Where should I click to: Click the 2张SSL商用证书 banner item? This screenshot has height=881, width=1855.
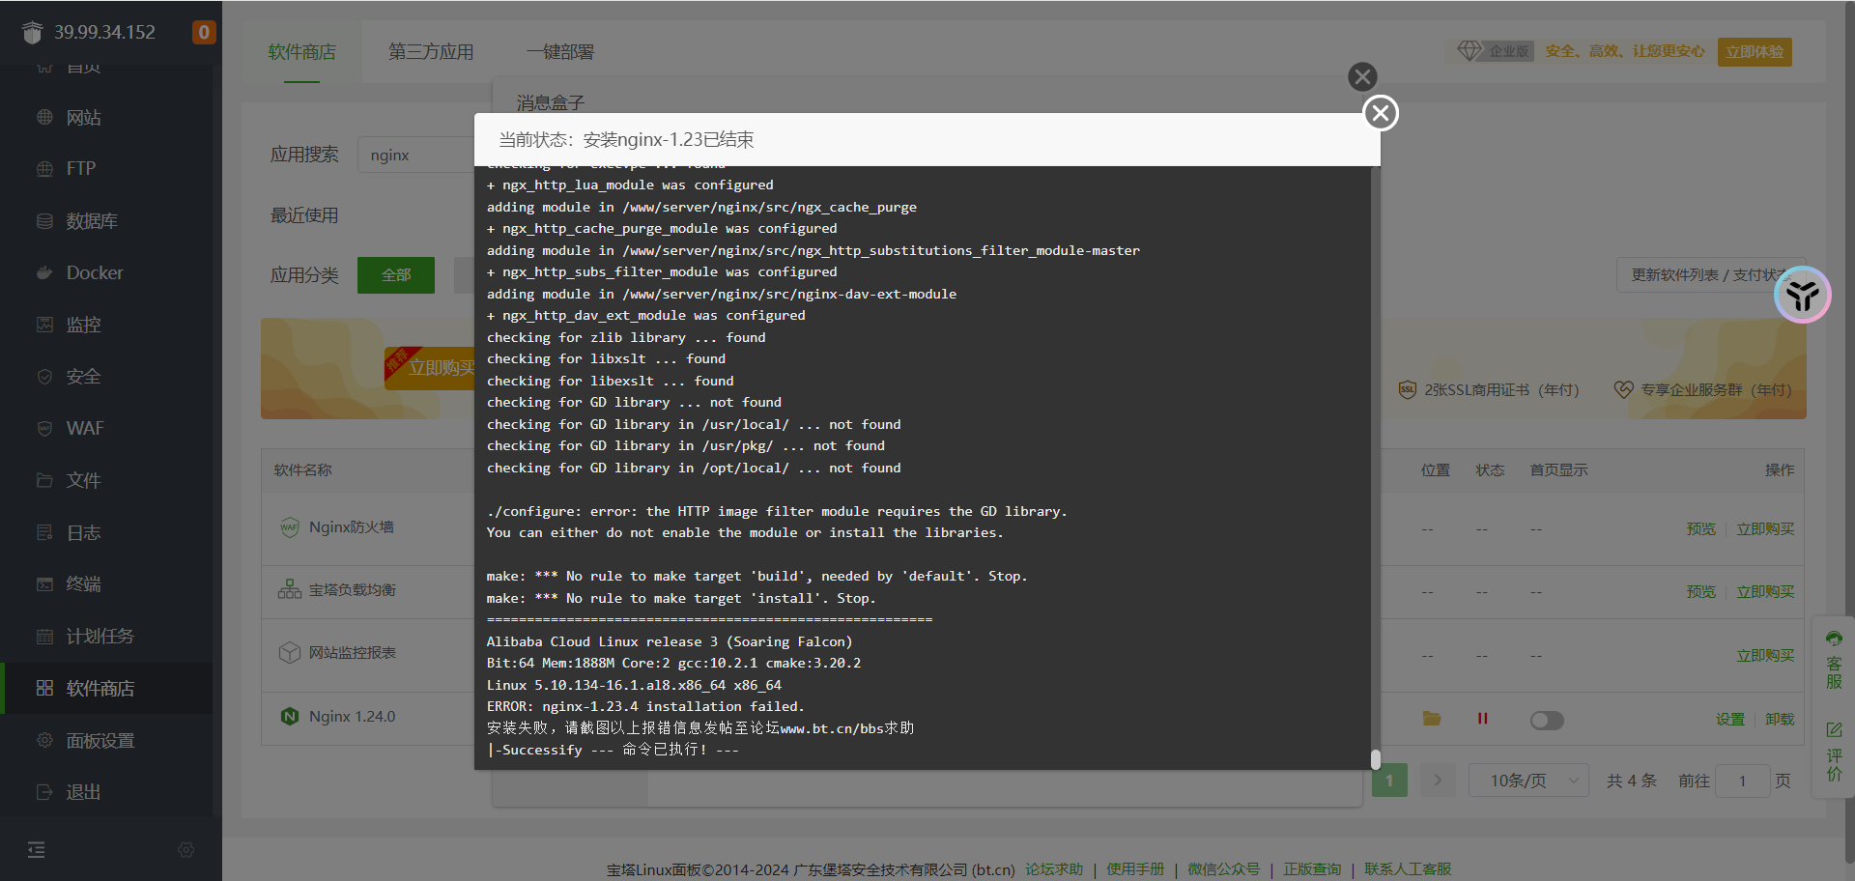point(1489,390)
